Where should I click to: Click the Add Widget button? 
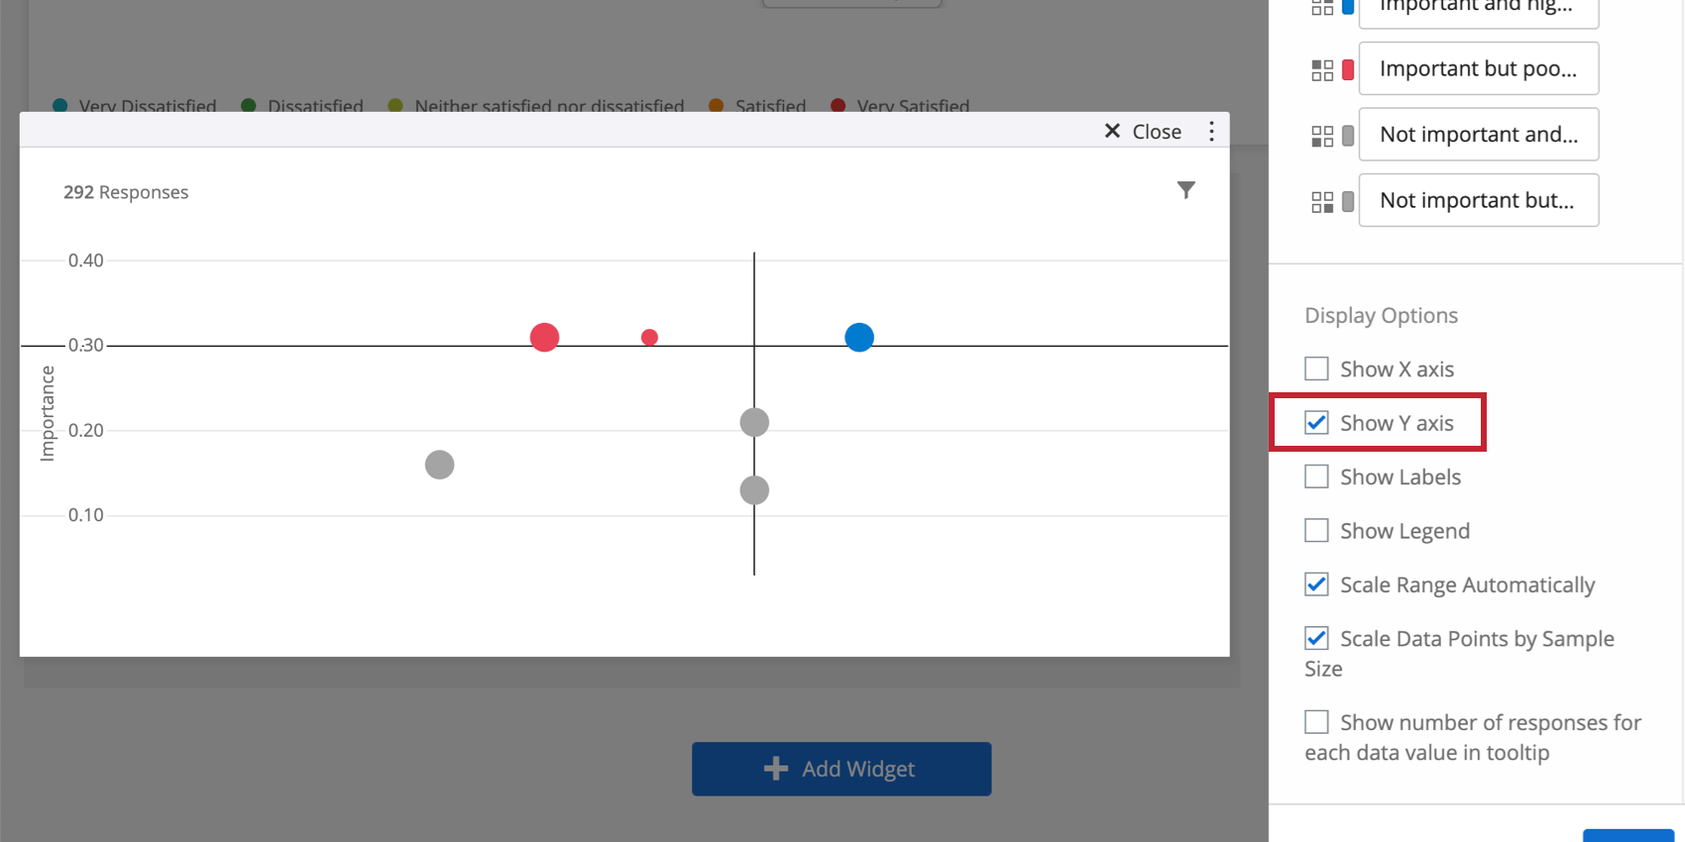click(x=842, y=769)
